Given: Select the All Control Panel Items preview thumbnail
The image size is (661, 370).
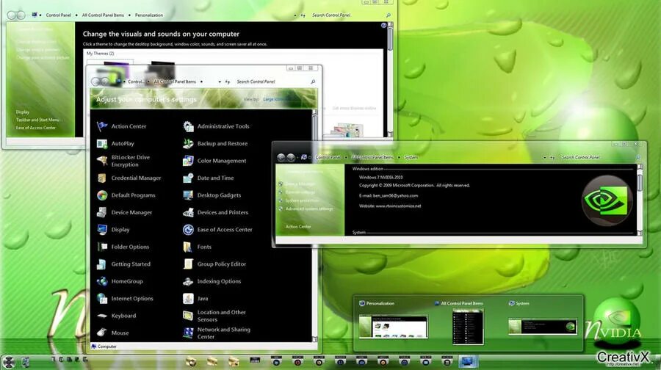Looking at the screenshot, I should click(x=468, y=327).
